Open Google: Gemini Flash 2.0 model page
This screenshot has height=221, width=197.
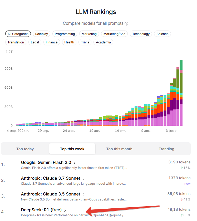point(46,163)
